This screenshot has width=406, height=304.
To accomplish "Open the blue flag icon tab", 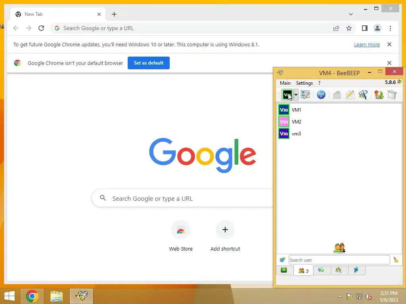I will point(356,270).
